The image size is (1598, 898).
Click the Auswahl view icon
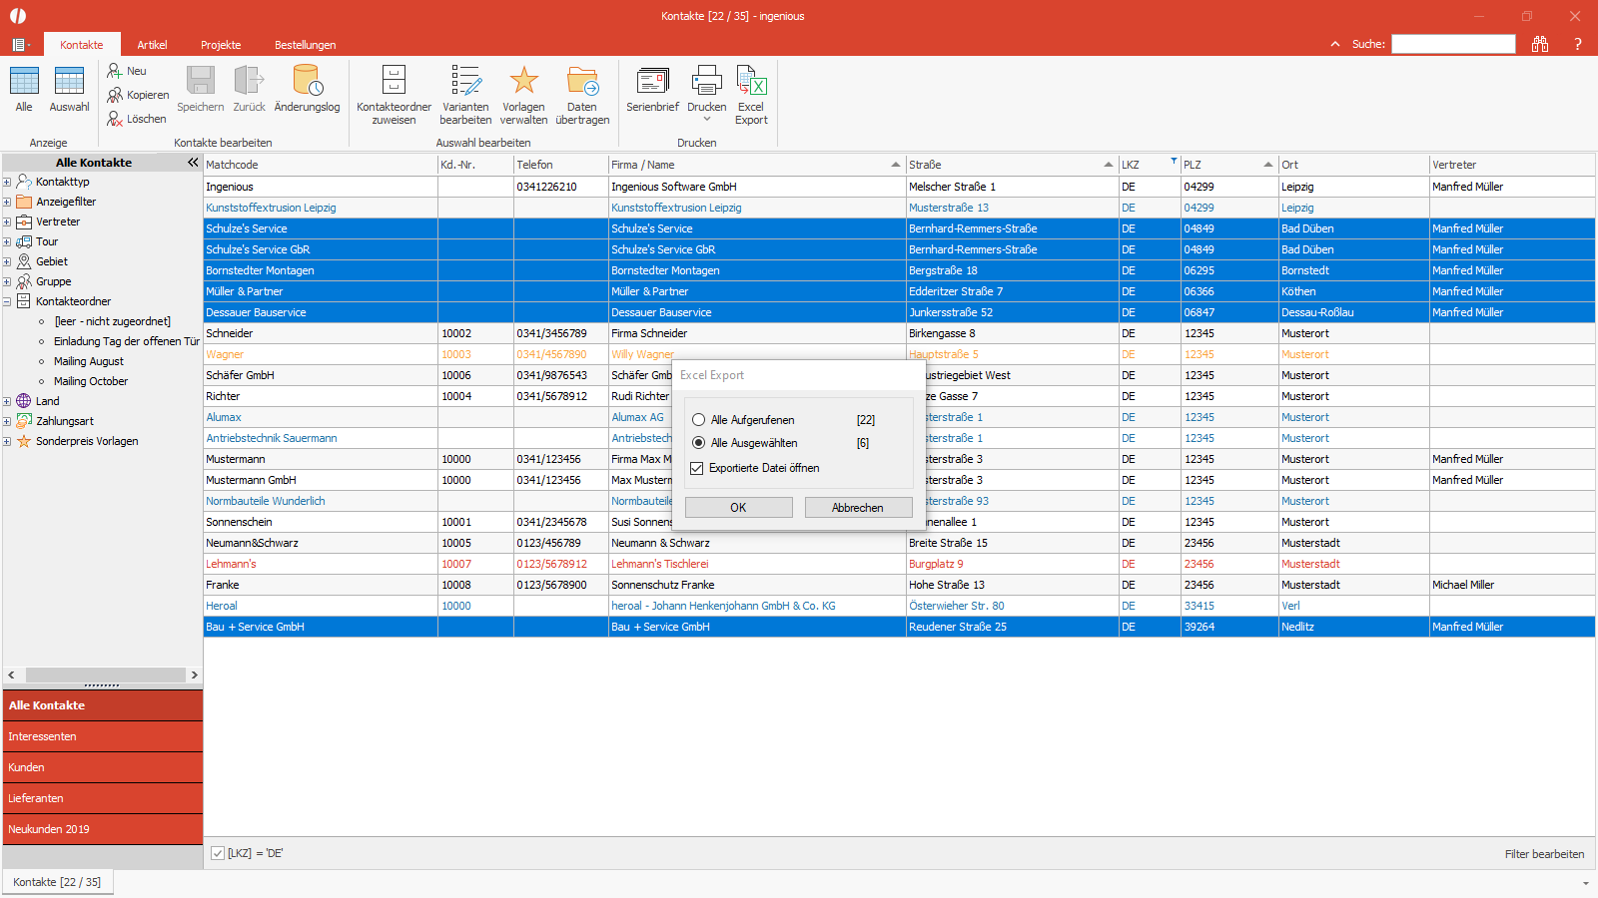pos(69,81)
